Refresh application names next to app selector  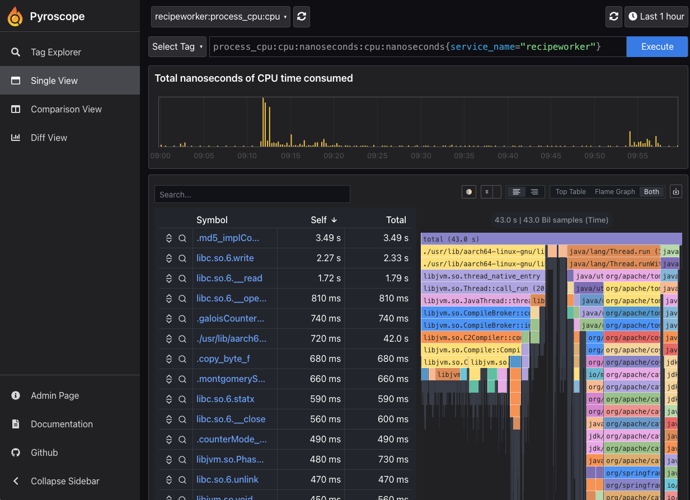coord(302,17)
